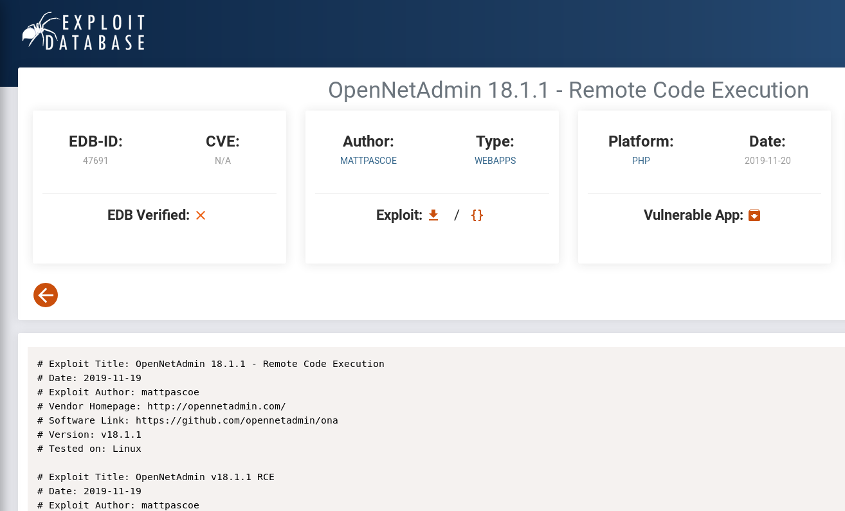Click the Vendor Homepage line
Screen dimensions: 845x511
pyautogui.click(x=161, y=406)
